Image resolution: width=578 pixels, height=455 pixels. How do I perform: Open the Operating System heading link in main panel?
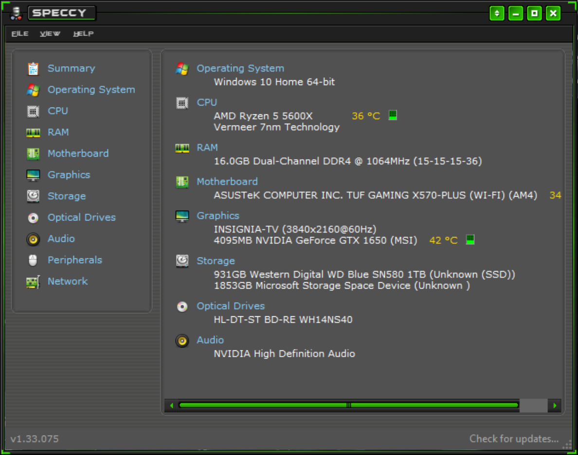tap(240, 69)
